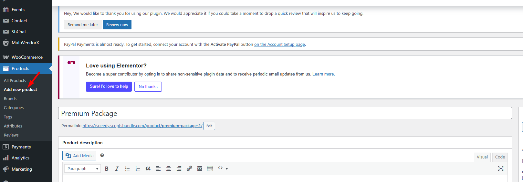Insert a numbered list
This screenshot has height=182, width=523.
(x=138, y=168)
